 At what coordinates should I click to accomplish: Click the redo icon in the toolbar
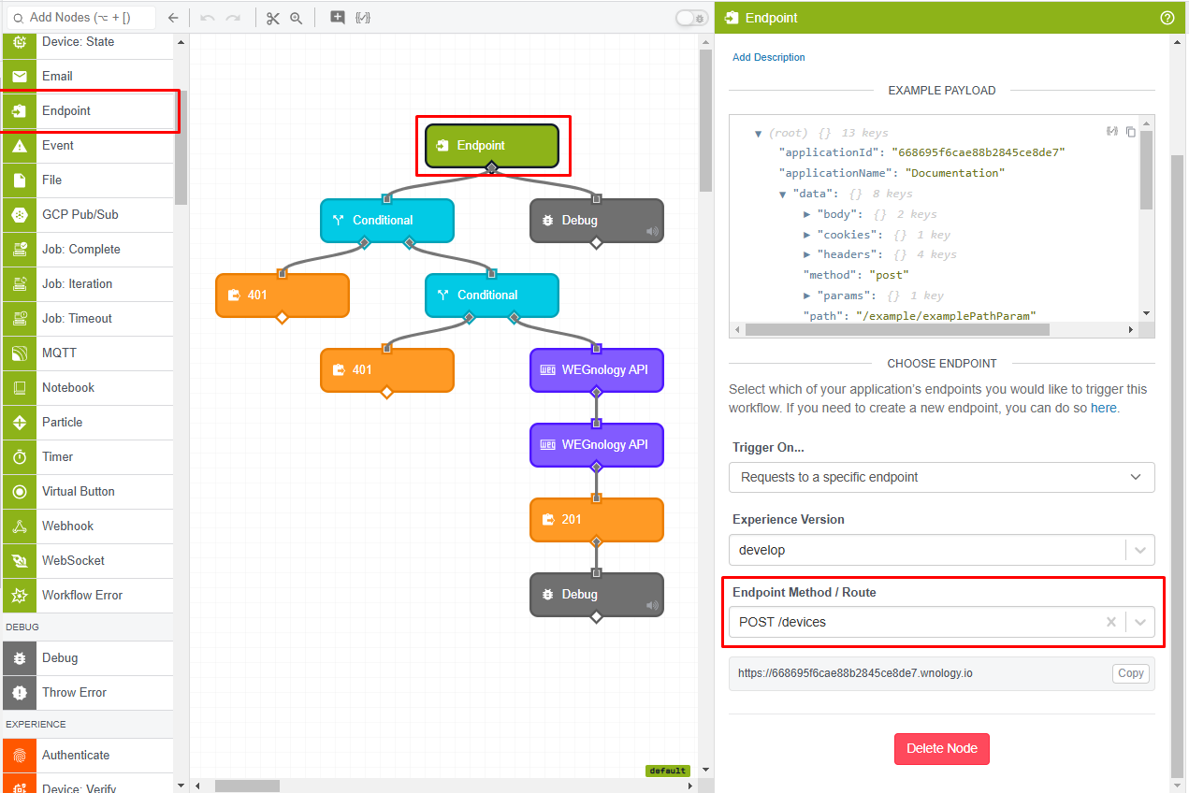pyautogui.click(x=233, y=18)
